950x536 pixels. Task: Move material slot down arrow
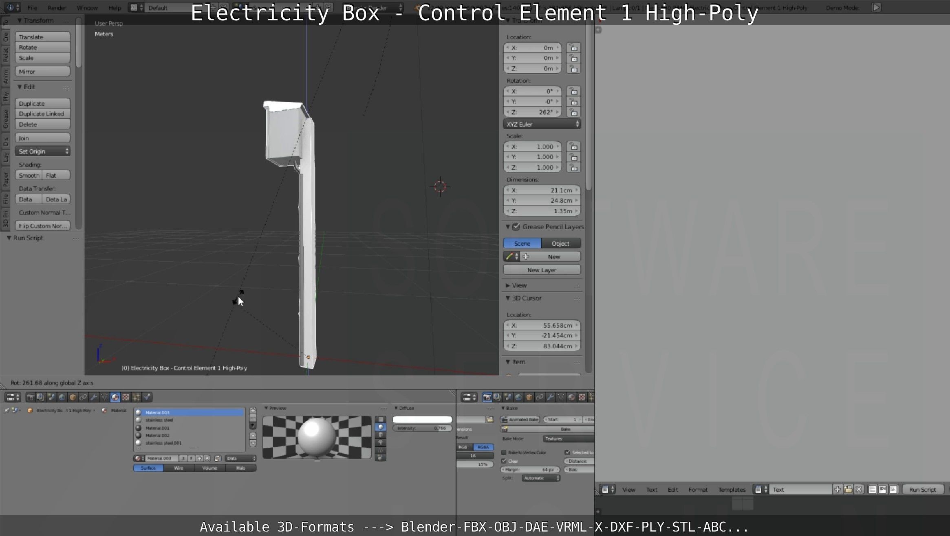[x=253, y=444]
